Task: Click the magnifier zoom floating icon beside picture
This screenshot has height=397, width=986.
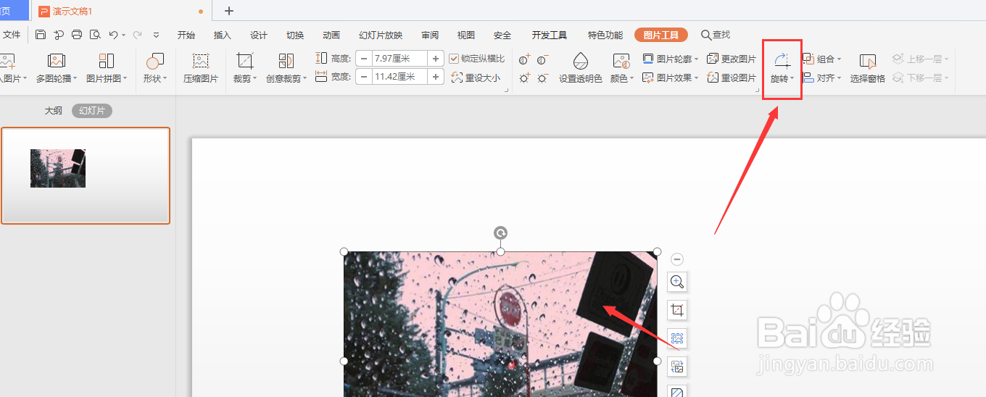Action: pyautogui.click(x=677, y=282)
